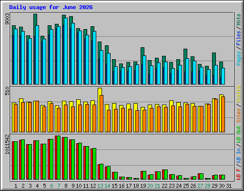Screen dimensions: 244x191
Task: Click day 16 on the x-axis
Action: tap(122, 186)
